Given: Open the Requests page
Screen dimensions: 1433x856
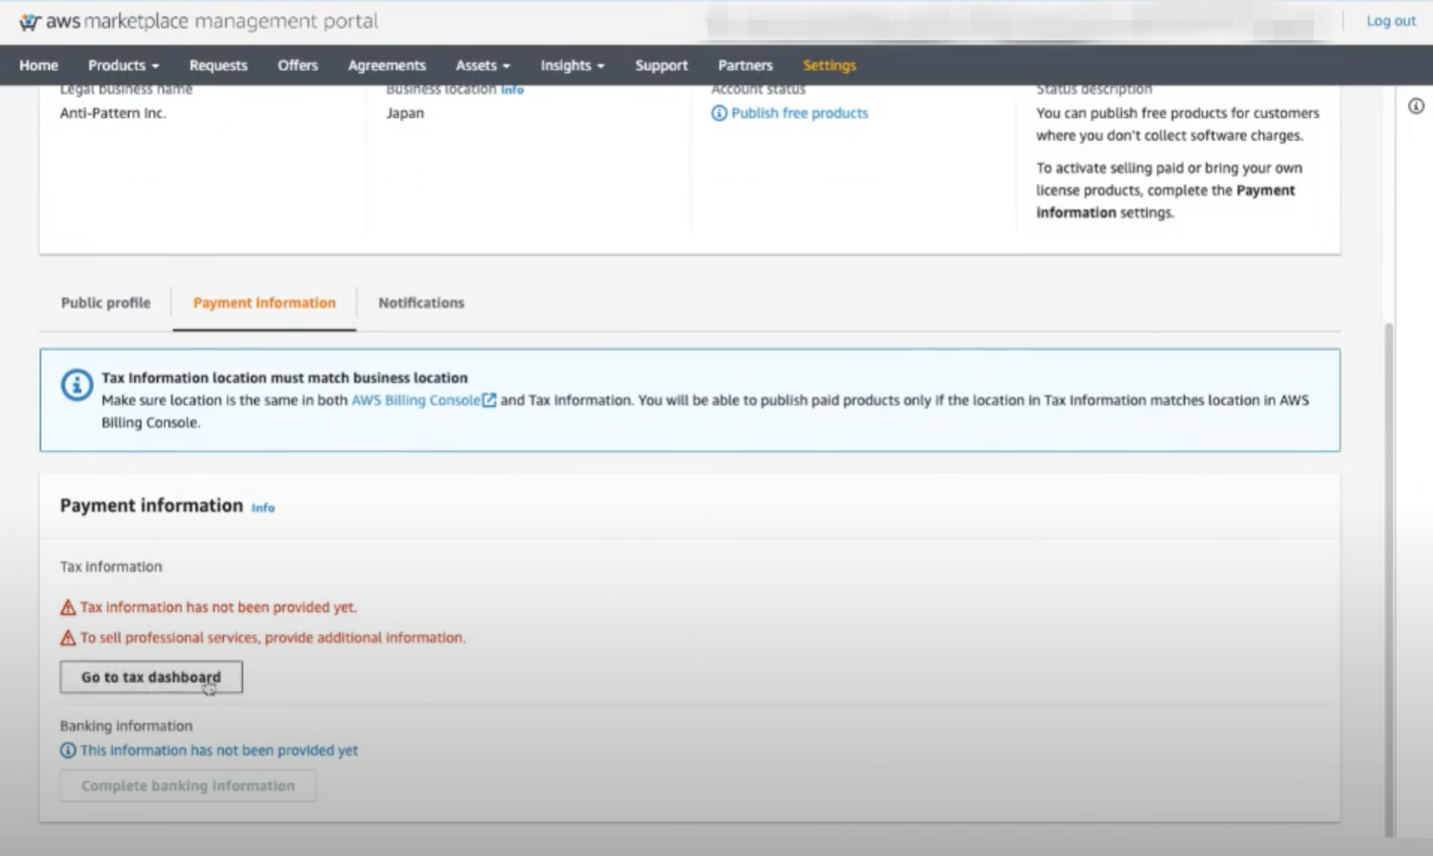Looking at the screenshot, I should click(218, 65).
